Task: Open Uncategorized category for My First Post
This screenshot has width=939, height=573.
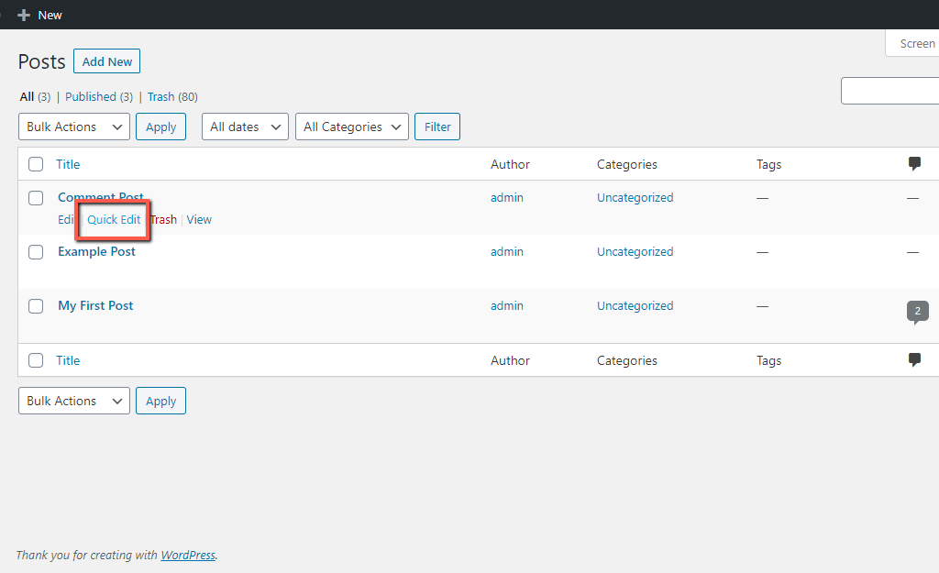Action: tap(635, 305)
